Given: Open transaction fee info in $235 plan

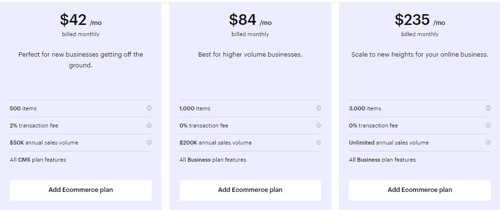Looking at the screenshot, I should (x=488, y=126).
